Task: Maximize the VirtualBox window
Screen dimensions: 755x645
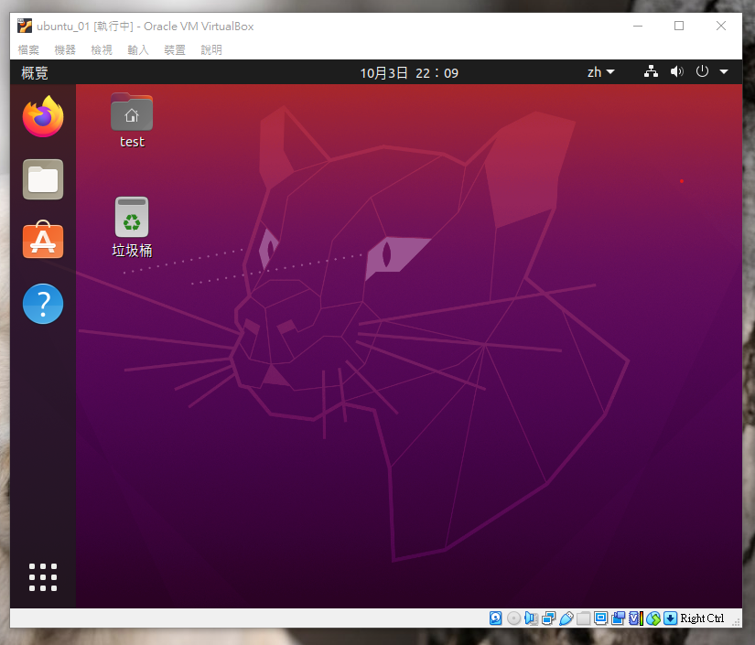Action: click(x=679, y=26)
